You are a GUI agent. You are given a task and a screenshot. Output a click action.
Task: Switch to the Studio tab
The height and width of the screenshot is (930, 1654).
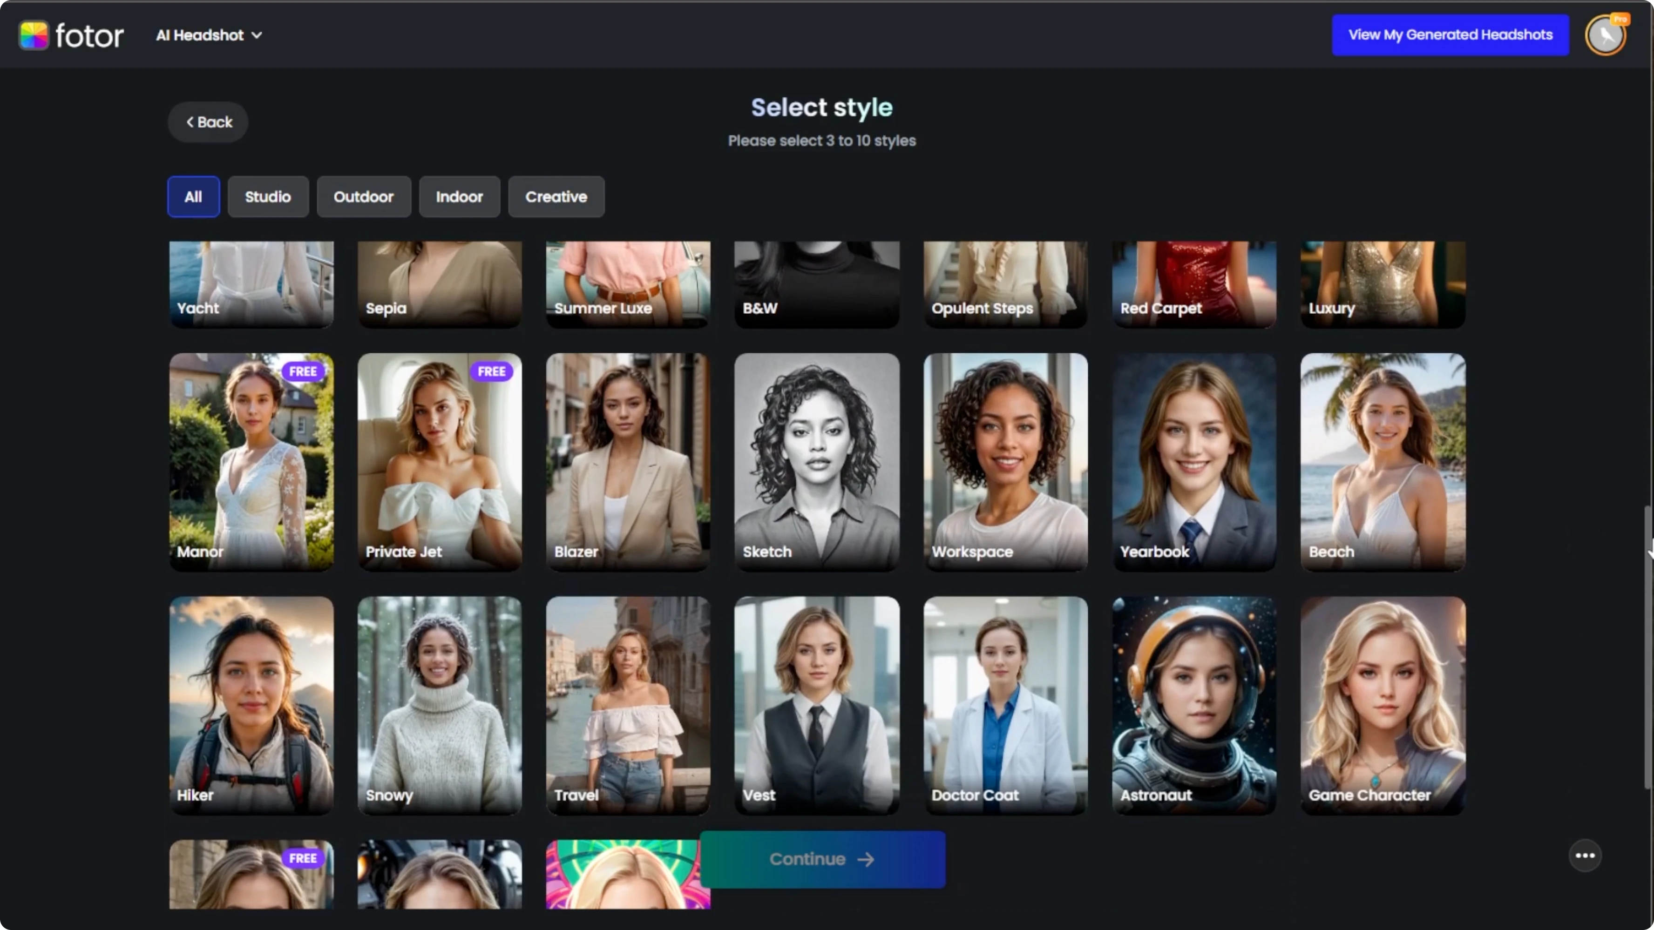(268, 196)
